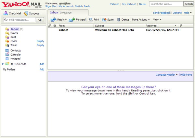Click the Send Feedback link
195x138 pixels.
click(162, 13)
